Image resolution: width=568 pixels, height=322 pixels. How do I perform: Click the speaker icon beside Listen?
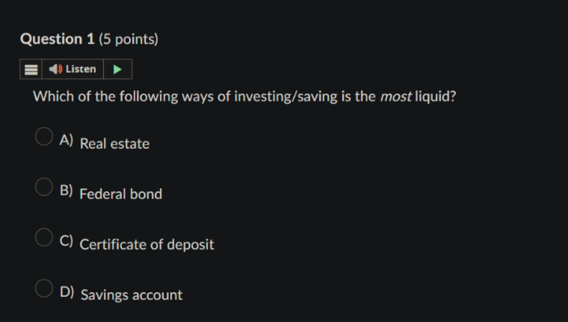tap(55, 69)
